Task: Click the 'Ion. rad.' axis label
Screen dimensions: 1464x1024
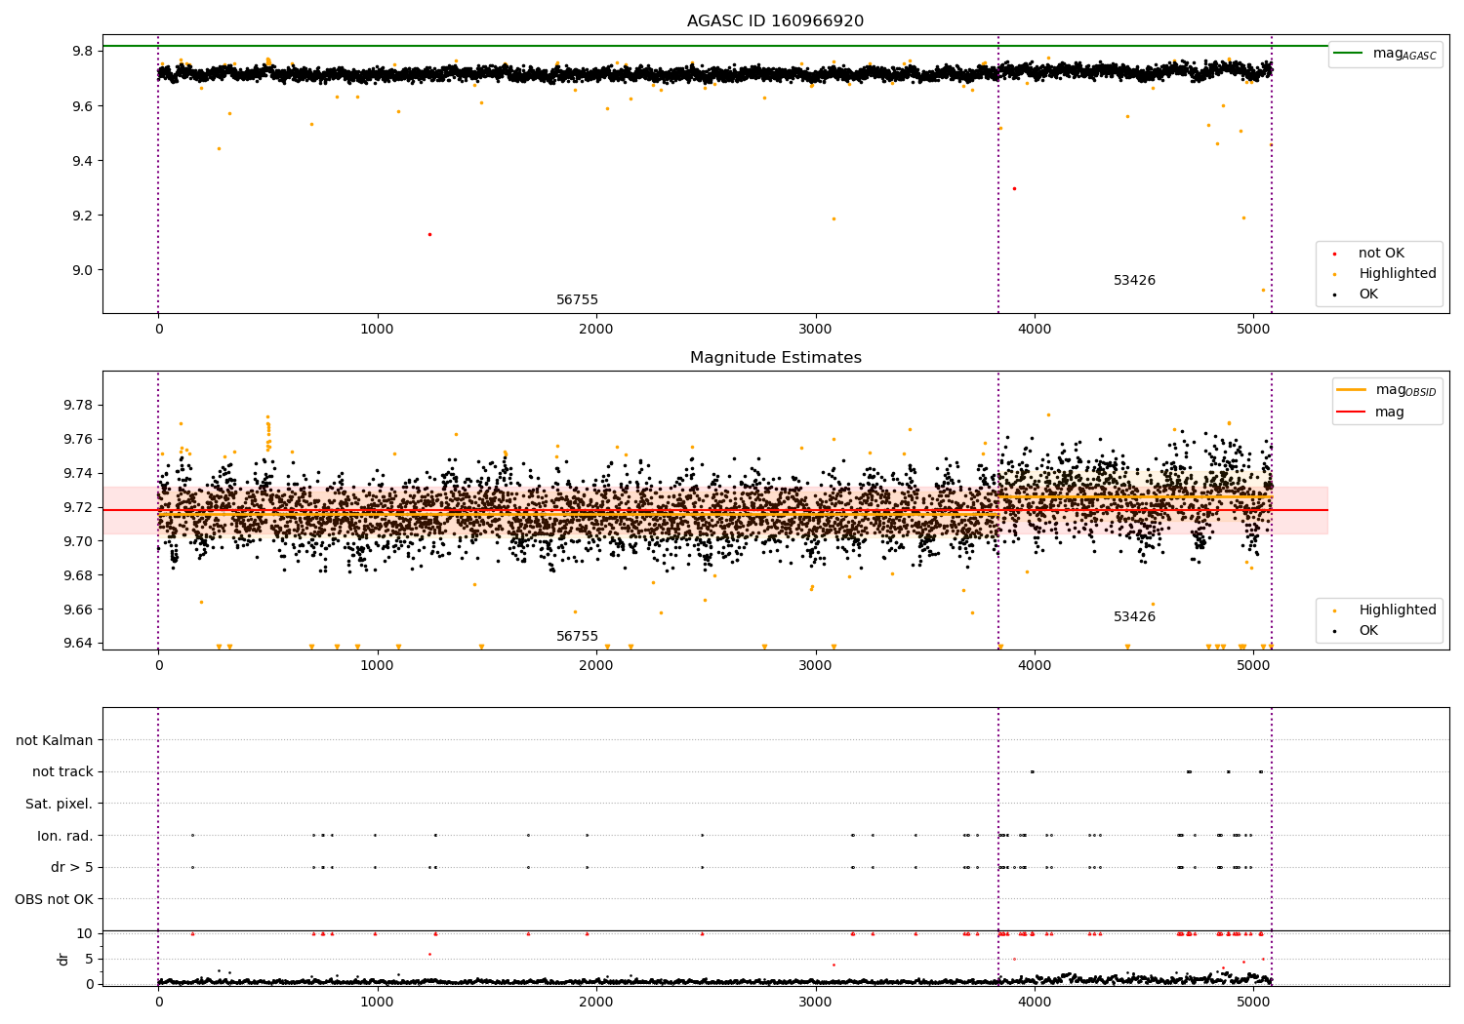Action: (x=65, y=836)
